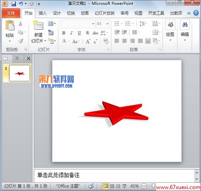
Task: Toggle Underline formatting
Action: pos(79,33)
